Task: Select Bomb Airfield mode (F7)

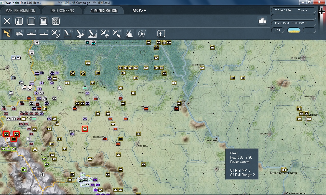Action: pos(80,34)
